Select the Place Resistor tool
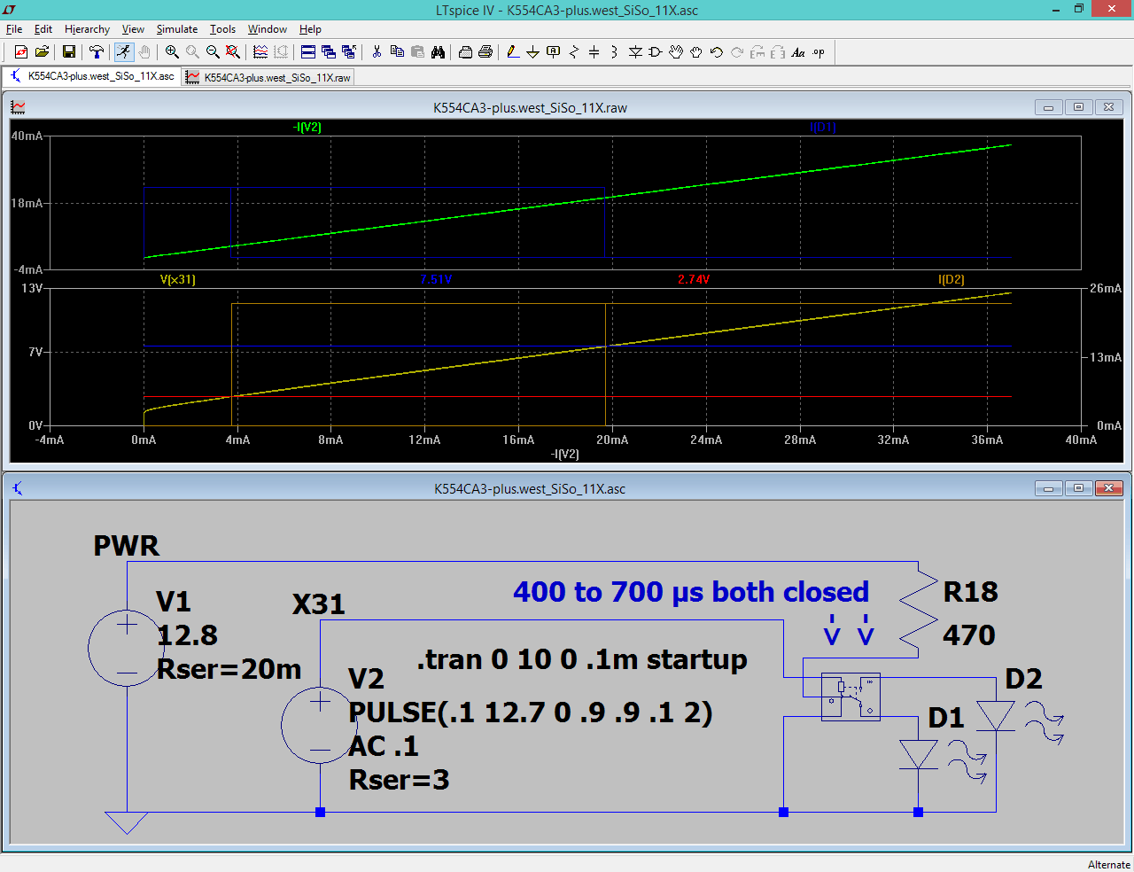 point(574,52)
